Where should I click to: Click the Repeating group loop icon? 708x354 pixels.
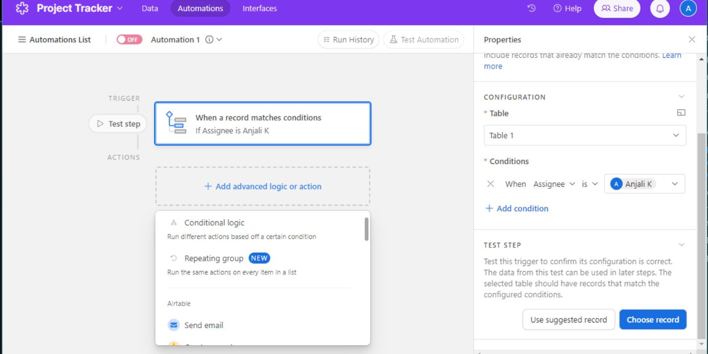click(173, 258)
